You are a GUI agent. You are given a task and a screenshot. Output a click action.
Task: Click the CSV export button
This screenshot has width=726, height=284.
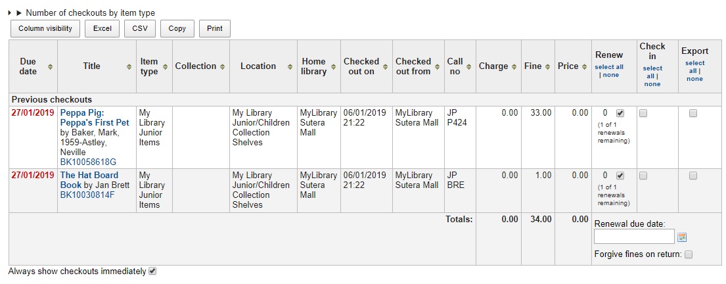140,28
